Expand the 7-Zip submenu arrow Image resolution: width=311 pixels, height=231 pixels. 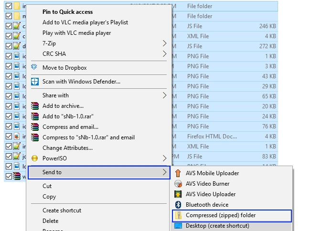[164, 43]
